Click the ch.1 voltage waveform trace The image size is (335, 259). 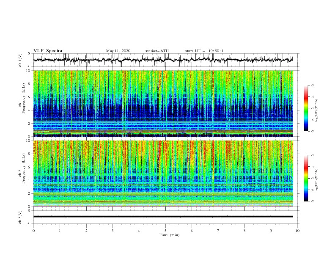(x=163, y=60)
